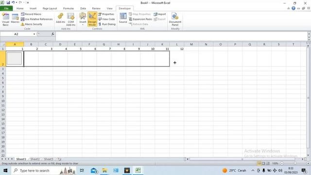
Task: Open Macro Security settings
Action: tap(32, 24)
